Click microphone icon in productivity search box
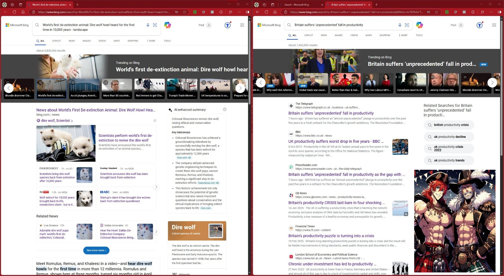Image resolution: width=504 pixels, height=276 pixels. (400, 25)
